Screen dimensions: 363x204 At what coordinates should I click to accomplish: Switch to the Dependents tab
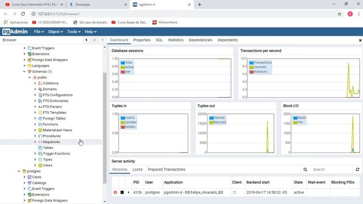pyautogui.click(x=227, y=40)
